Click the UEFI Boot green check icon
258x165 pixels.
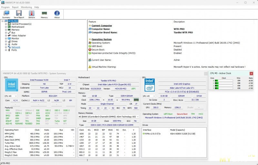pyautogui.click(x=90, y=46)
